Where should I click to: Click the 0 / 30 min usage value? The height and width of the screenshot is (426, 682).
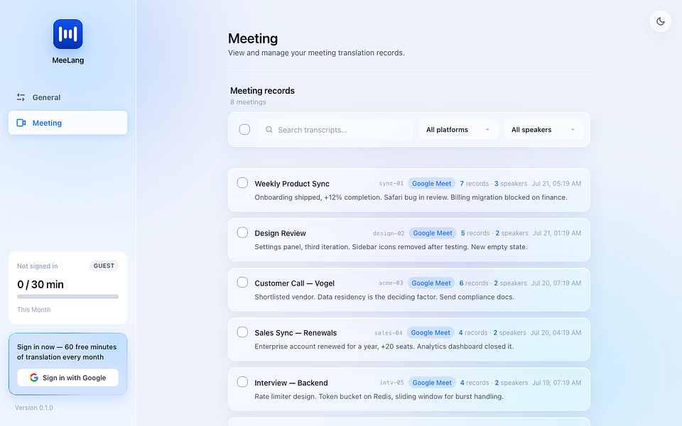point(40,284)
